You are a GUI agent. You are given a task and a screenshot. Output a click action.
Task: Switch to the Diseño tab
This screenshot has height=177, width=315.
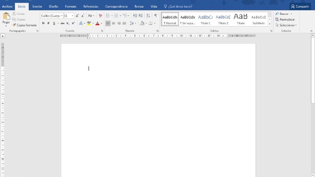pos(54,6)
